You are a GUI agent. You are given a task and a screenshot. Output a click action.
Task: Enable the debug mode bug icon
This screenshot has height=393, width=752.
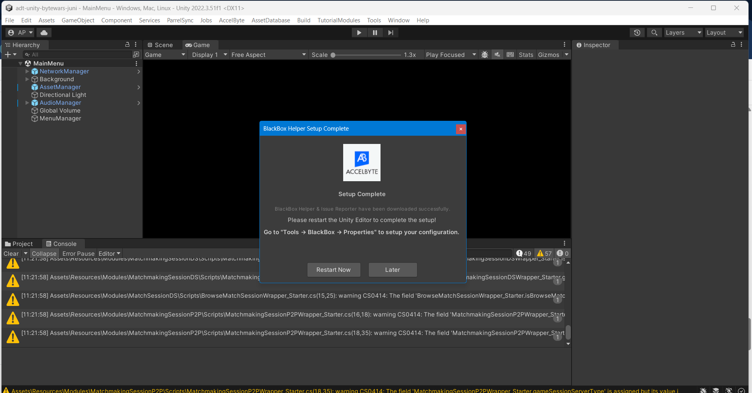(x=485, y=55)
